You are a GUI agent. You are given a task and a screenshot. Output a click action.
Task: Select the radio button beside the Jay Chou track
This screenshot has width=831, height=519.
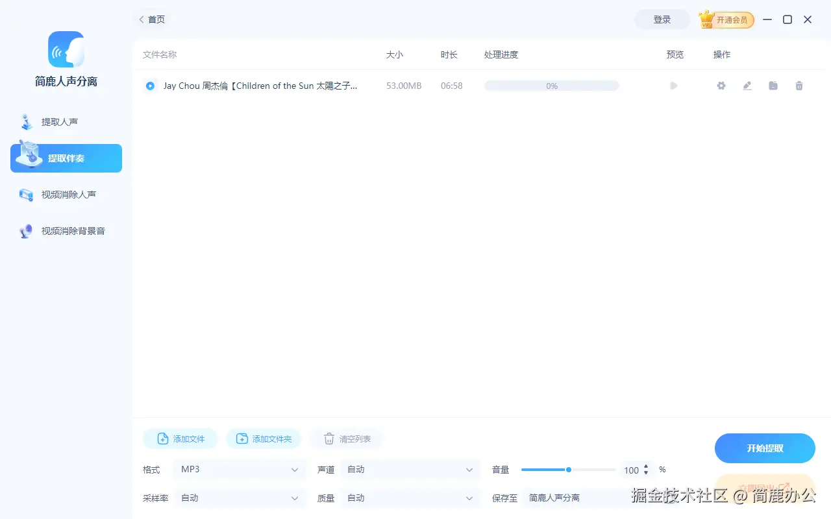click(150, 85)
